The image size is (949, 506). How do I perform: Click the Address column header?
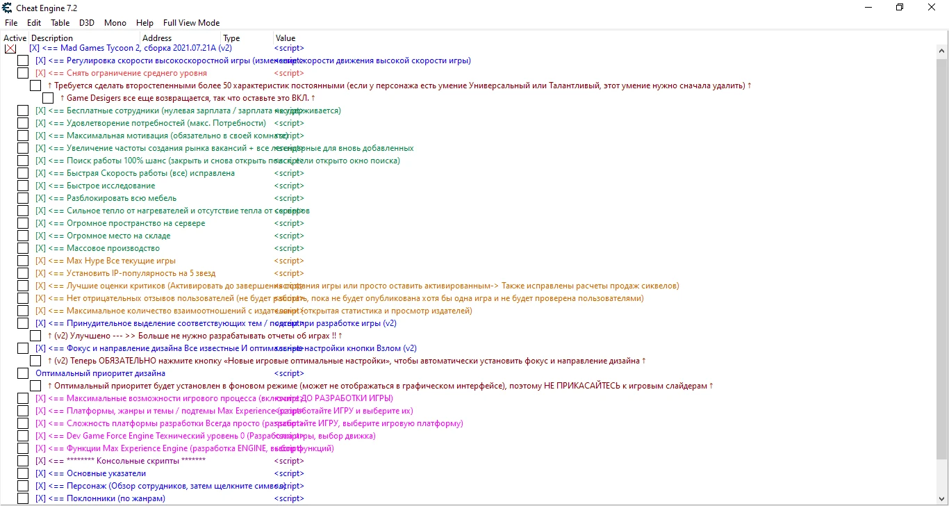coord(181,38)
